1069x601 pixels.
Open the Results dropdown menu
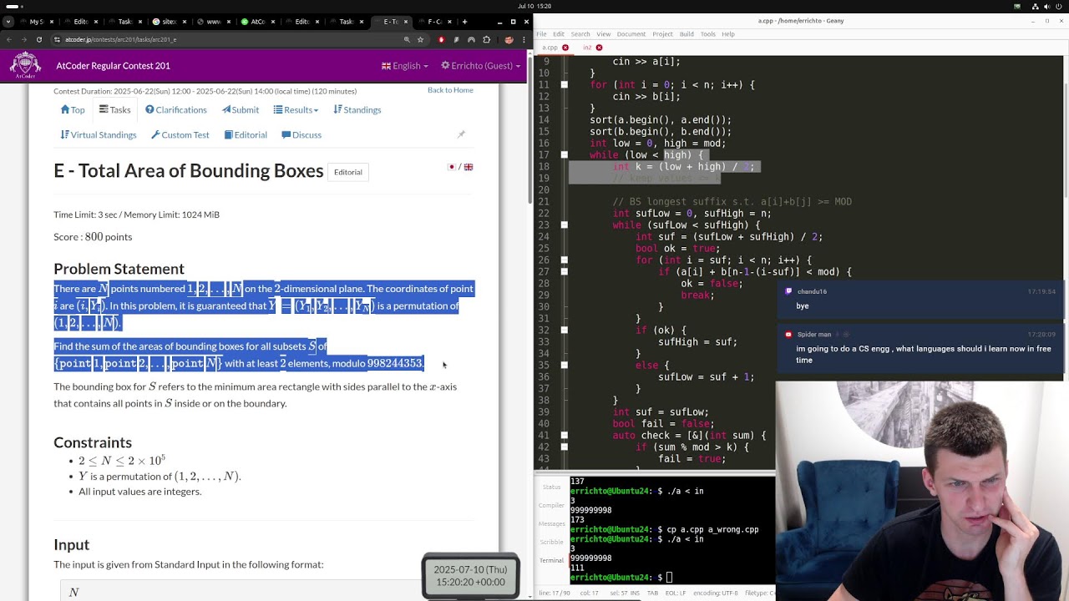click(296, 109)
